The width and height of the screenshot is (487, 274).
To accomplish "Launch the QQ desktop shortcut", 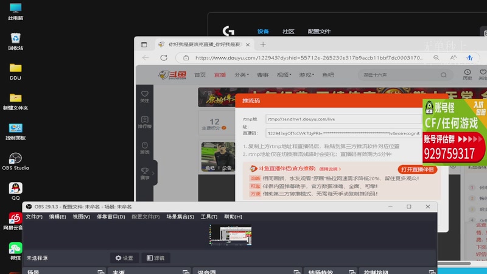I will 15,191.
